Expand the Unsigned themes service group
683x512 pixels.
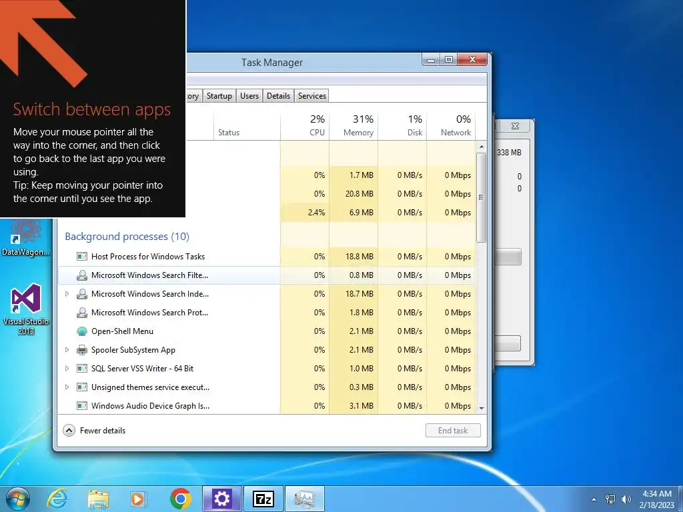click(x=67, y=387)
